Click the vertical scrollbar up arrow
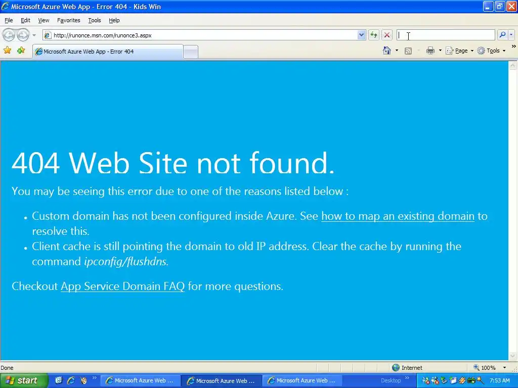Image resolution: width=518 pixels, height=388 pixels. 513,65
